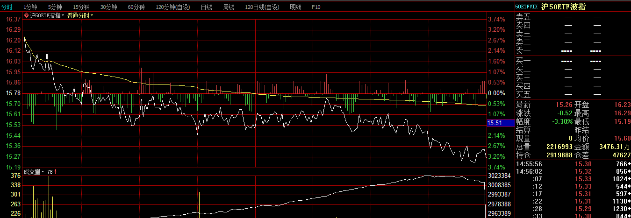This screenshot has width=631, height=218.
Task: Switch to the 5分钟 period tab
Action: point(55,7)
